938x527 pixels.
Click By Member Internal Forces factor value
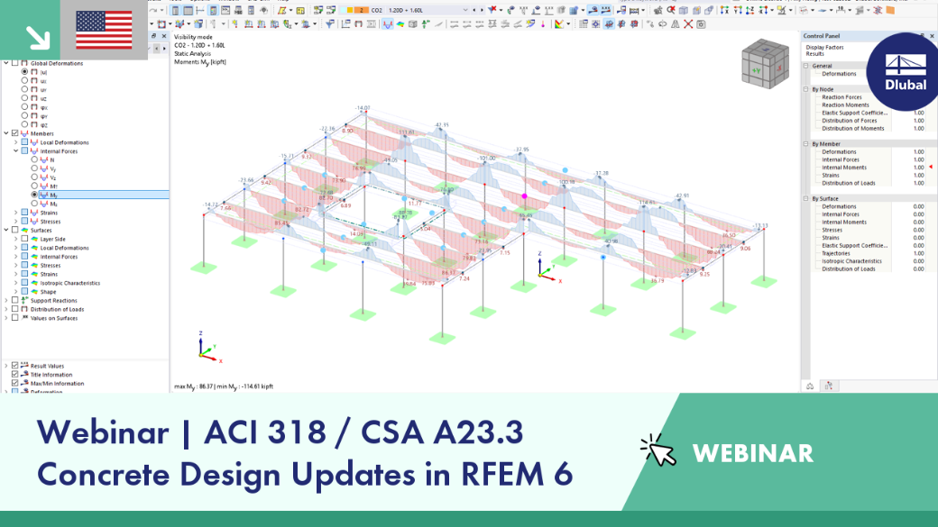pyautogui.click(x=918, y=159)
